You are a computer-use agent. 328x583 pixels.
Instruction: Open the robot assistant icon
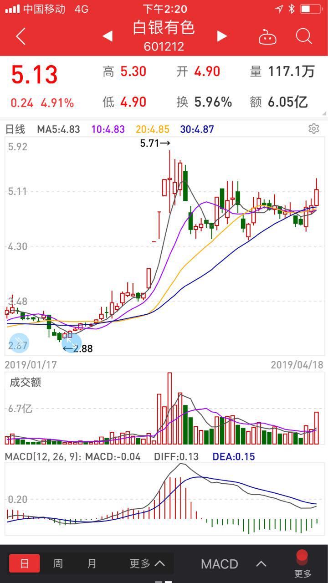click(x=267, y=36)
